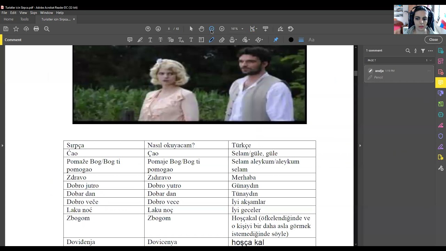Go to next page arrow

[158, 29]
